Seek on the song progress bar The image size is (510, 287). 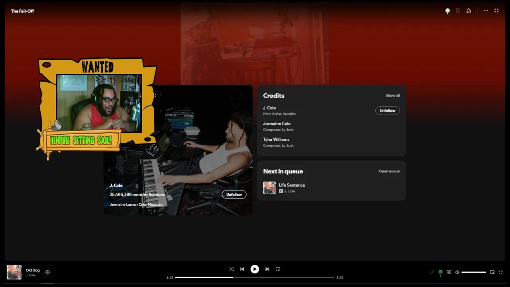tap(255, 277)
